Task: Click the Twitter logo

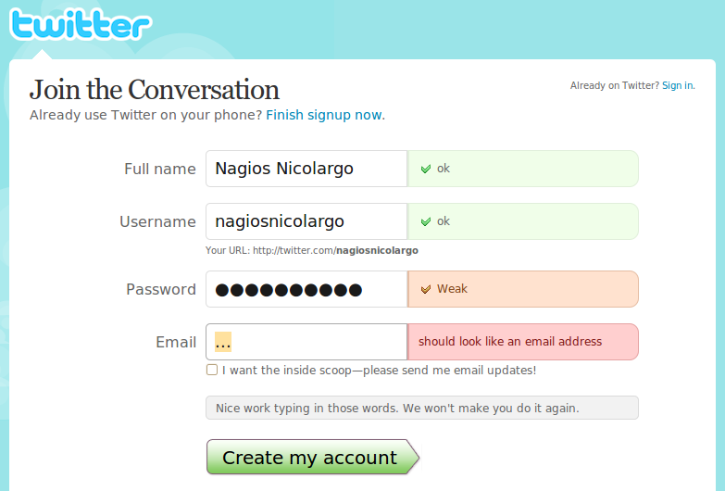Action: click(x=81, y=24)
